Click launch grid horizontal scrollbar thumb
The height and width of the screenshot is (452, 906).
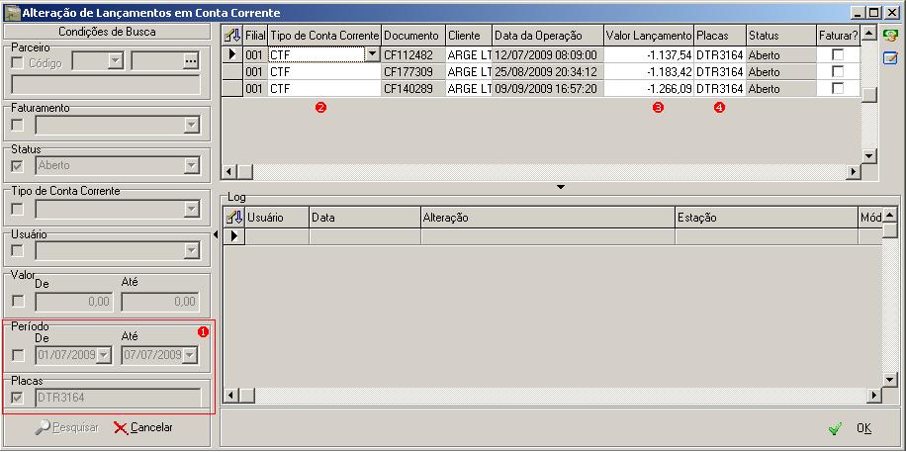tap(245, 172)
